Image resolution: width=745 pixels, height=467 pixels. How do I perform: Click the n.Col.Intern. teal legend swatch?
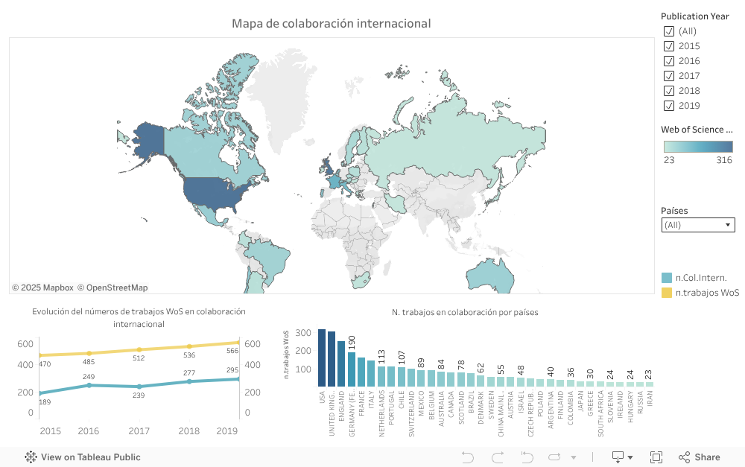667,278
